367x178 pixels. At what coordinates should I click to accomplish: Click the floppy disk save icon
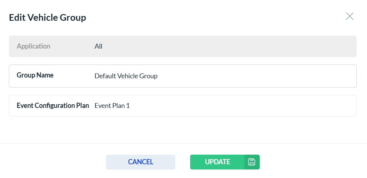coord(252,162)
